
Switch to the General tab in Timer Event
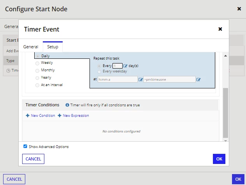point(31,47)
